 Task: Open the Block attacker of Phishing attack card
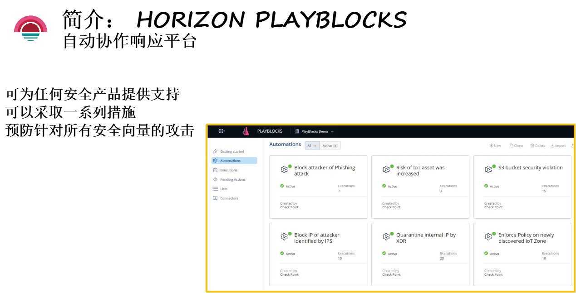(324, 171)
